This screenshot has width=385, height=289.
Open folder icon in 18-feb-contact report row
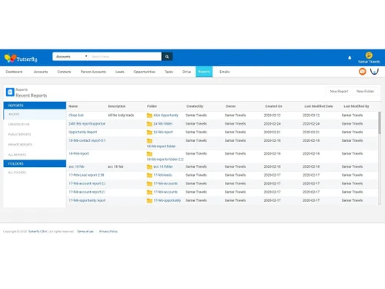(149, 141)
